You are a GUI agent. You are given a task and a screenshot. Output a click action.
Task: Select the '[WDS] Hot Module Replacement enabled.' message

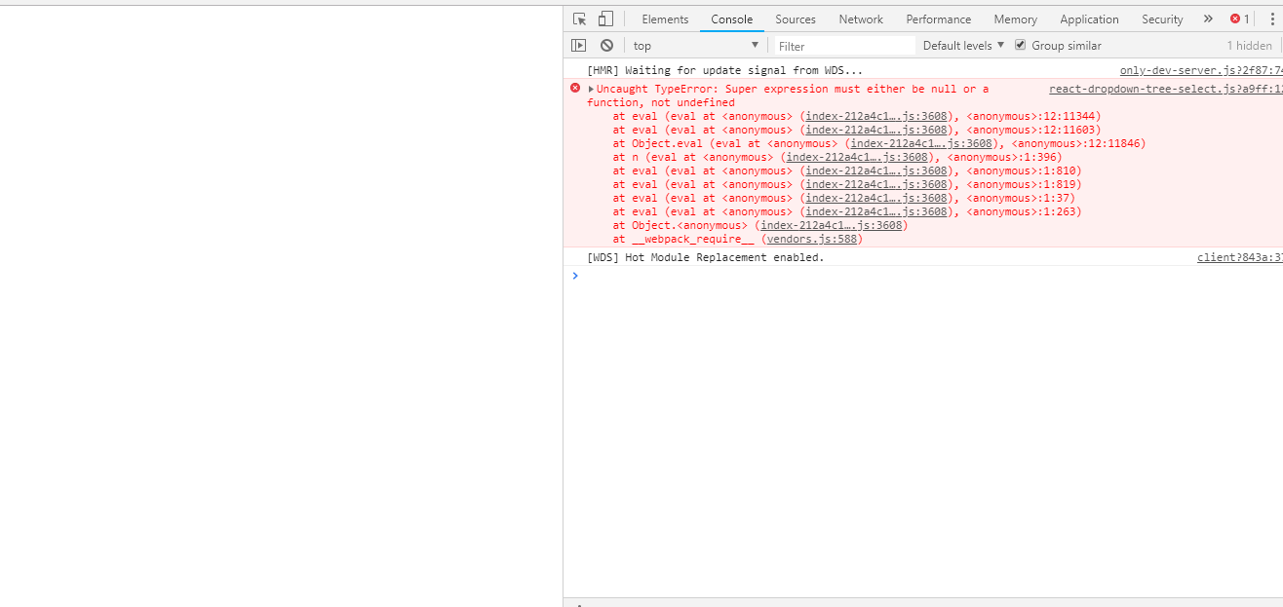click(705, 257)
